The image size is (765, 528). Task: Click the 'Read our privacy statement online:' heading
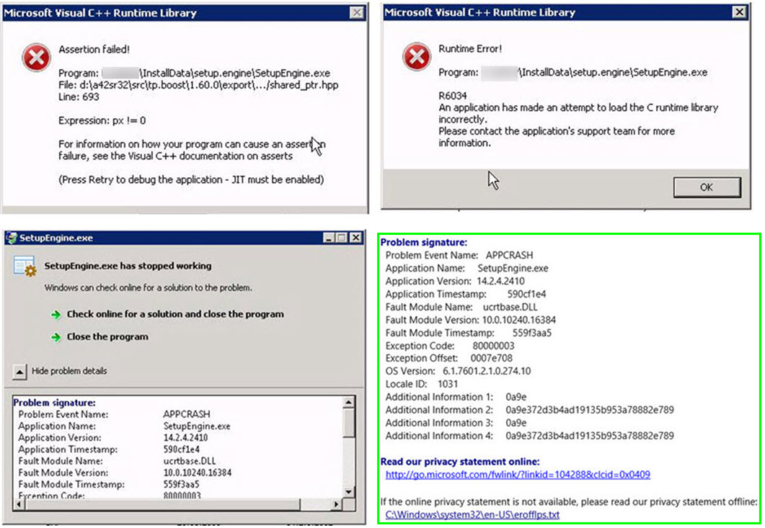[x=460, y=462]
